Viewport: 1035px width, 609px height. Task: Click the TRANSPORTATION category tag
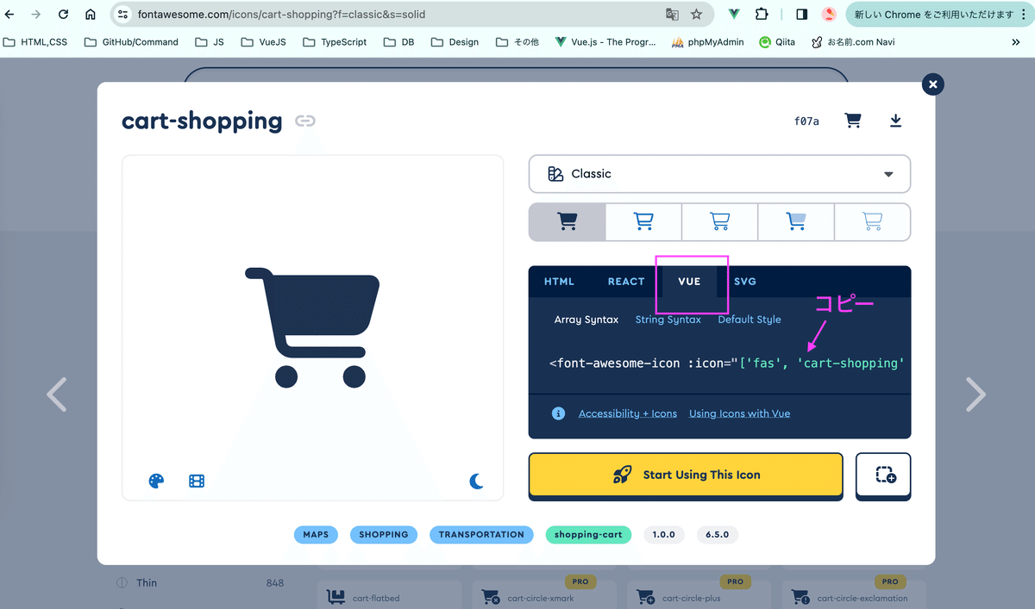pyautogui.click(x=481, y=535)
